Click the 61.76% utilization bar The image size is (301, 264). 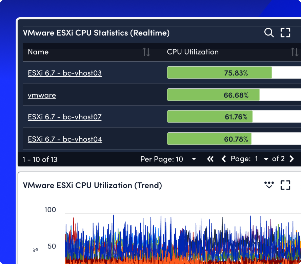pos(234,116)
